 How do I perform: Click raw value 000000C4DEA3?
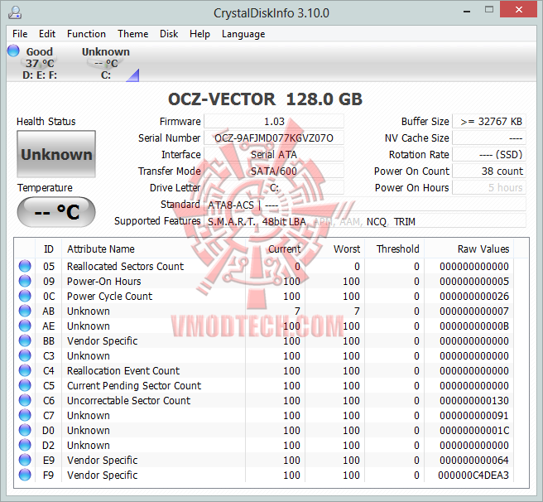pos(473,475)
